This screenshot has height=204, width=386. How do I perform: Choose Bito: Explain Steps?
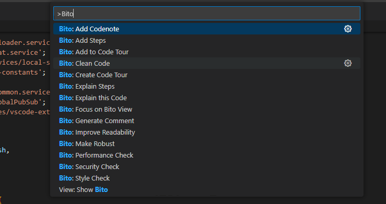[x=207, y=86]
